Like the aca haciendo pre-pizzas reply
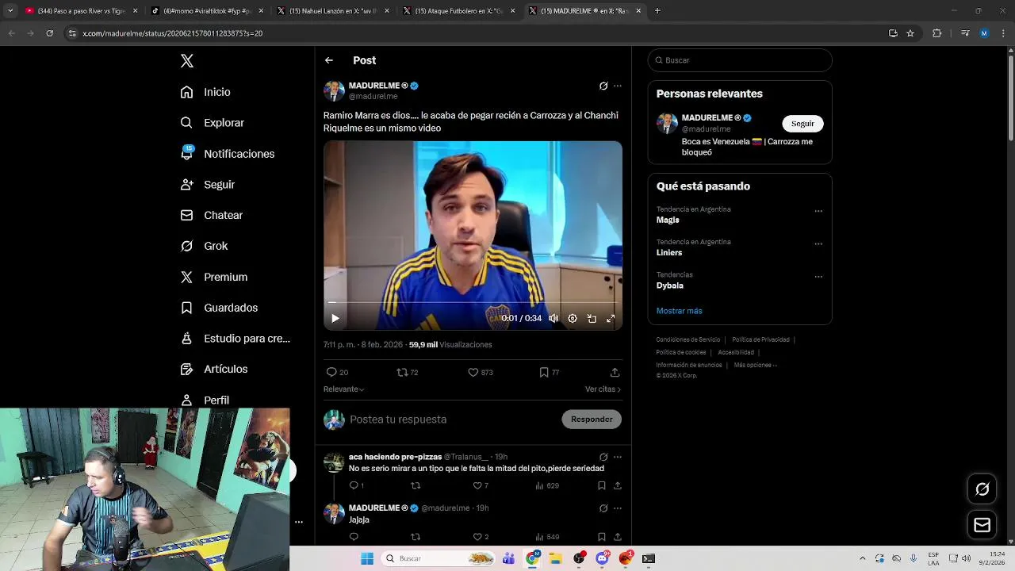 pos(480,485)
